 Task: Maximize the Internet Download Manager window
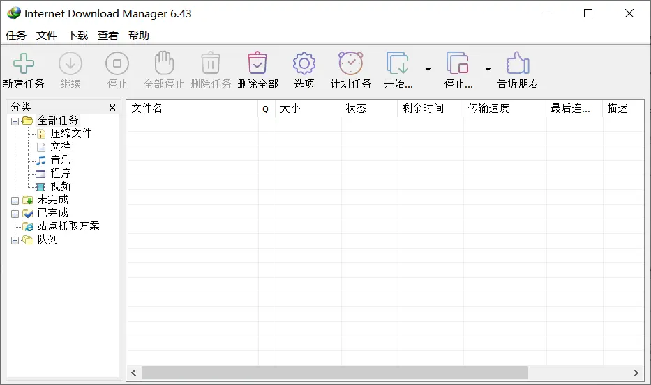pos(588,13)
